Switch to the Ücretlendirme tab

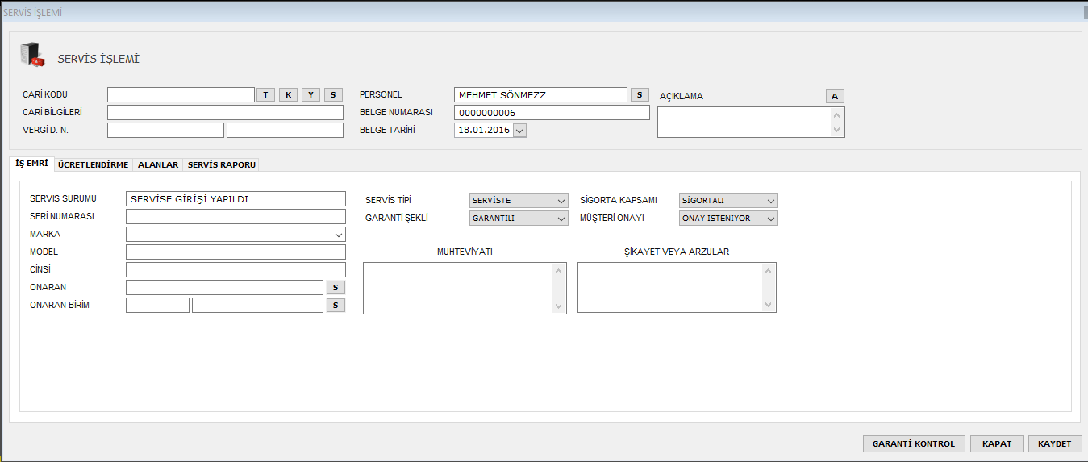coord(93,164)
